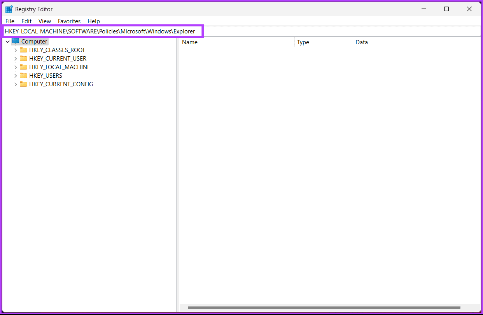Close the Registry Editor window
The width and height of the screenshot is (483, 315).
469,9
